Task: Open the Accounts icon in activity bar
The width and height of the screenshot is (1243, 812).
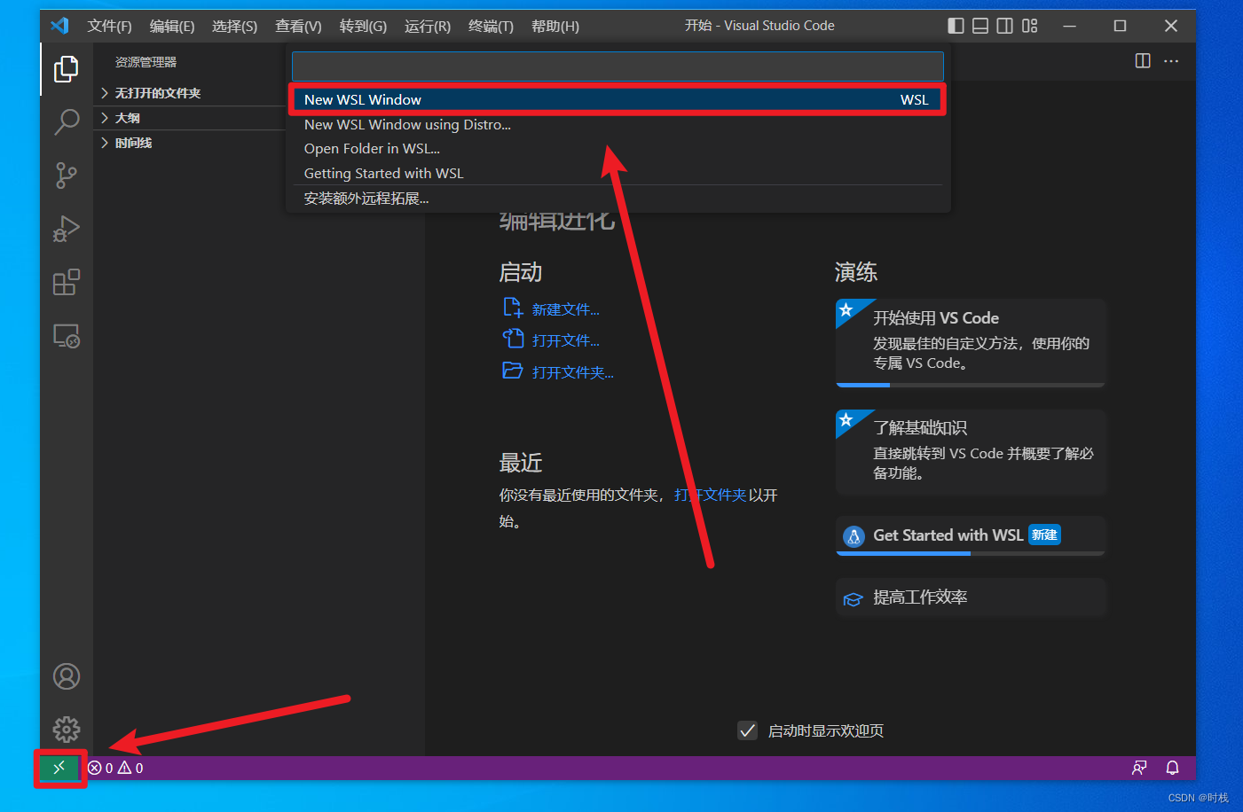Action: tap(67, 676)
